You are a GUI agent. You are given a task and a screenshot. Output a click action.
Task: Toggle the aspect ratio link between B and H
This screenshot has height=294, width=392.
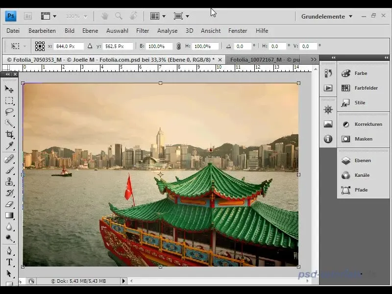178,46
